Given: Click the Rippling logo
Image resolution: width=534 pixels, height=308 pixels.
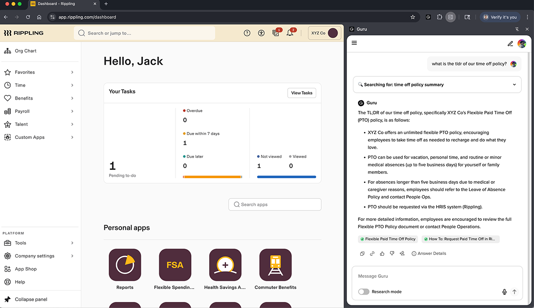Looking at the screenshot, I should pyautogui.click(x=23, y=33).
